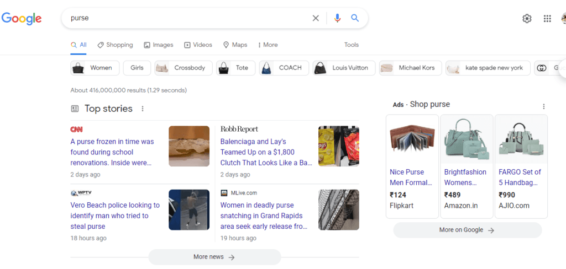Expand the More search options menu
Viewport: 566px width, 269px height.
point(268,45)
